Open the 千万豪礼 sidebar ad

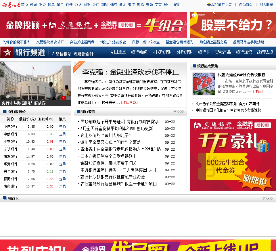point(233,155)
